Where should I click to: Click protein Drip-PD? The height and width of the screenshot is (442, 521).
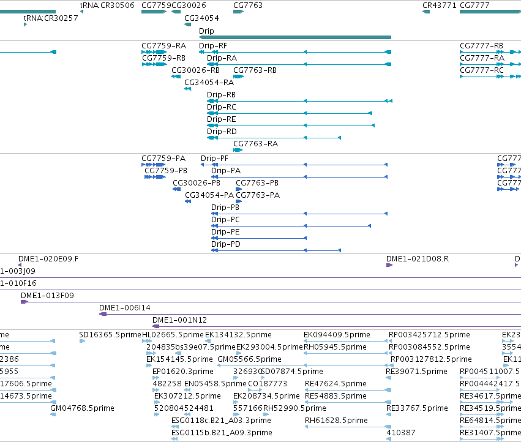click(x=226, y=244)
